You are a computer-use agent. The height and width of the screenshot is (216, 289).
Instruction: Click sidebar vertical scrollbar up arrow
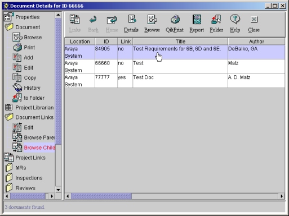pos(58,15)
